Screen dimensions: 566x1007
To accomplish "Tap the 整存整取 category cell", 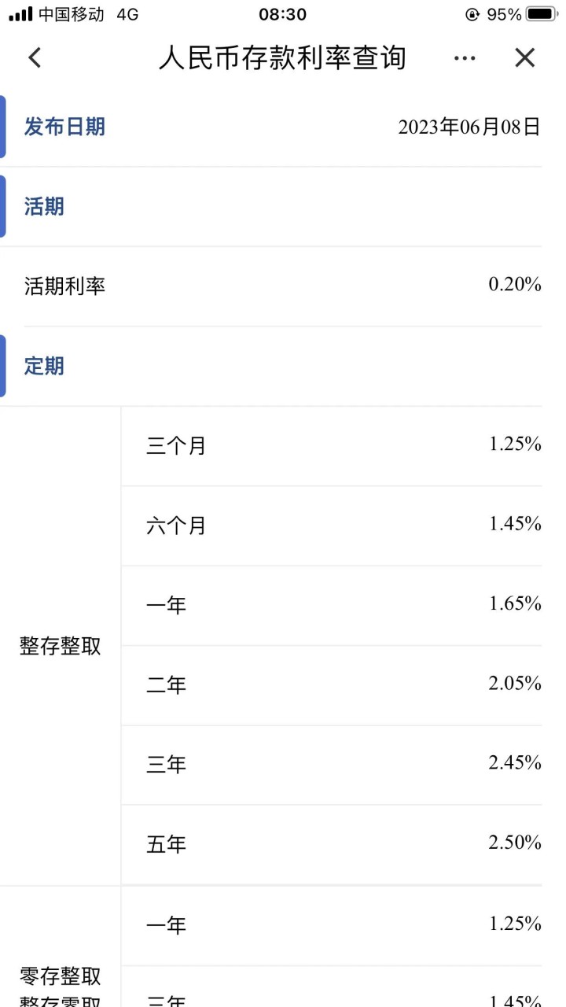I will click(x=61, y=646).
